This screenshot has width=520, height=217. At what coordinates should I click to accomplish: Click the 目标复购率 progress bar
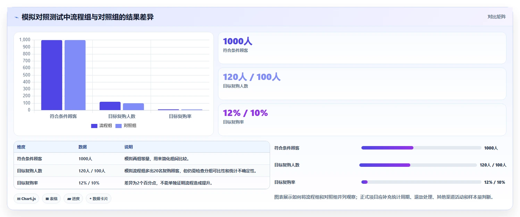pos(421,182)
